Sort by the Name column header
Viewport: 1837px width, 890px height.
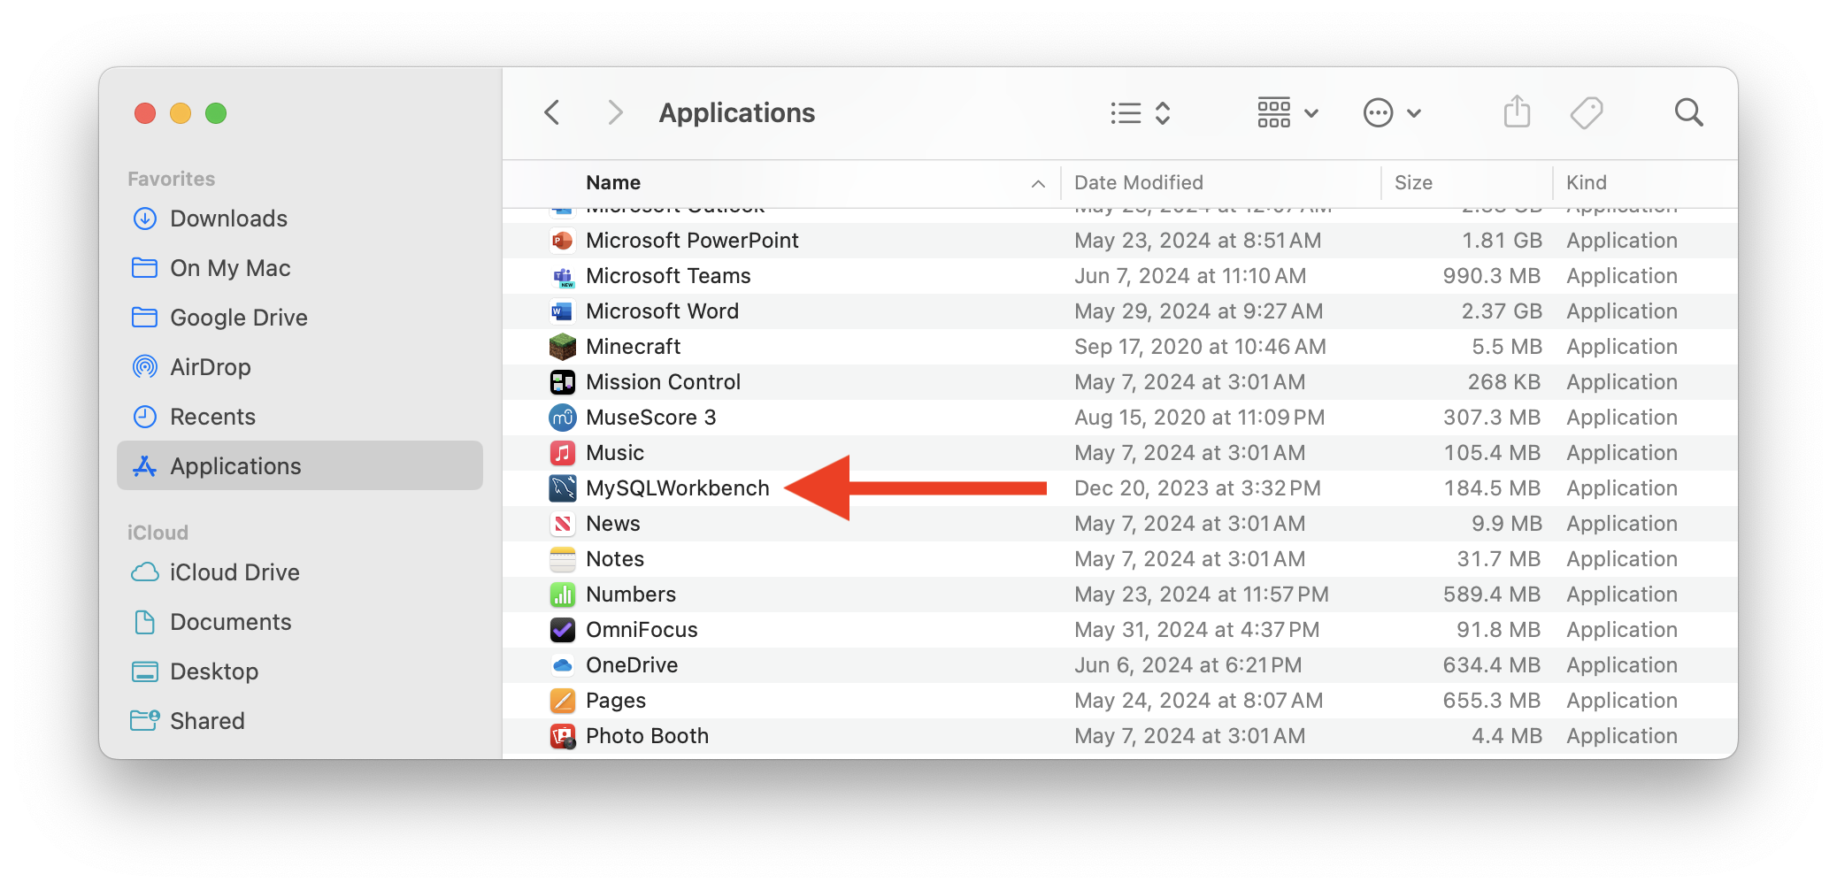pyautogui.click(x=613, y=182)
